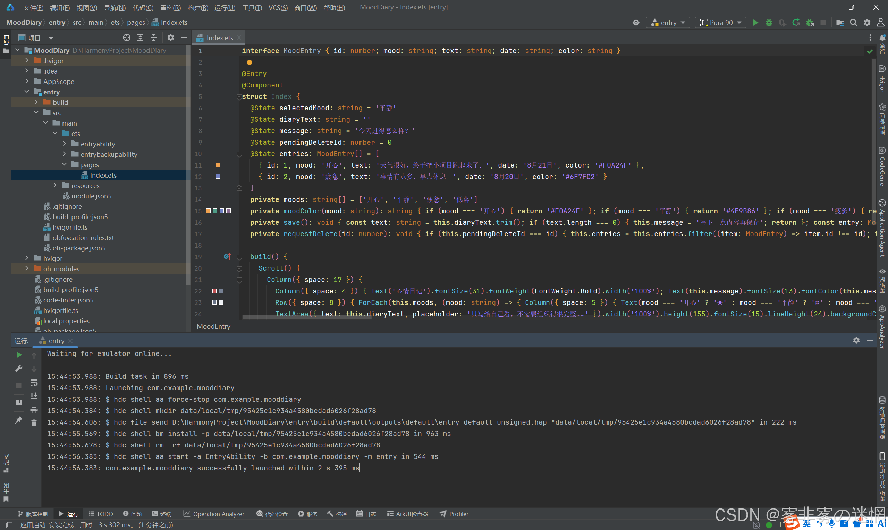This screenshot has height=530, width=888.
Task: Open the ArkUI检查器 tool window
Action: [407, 514]
